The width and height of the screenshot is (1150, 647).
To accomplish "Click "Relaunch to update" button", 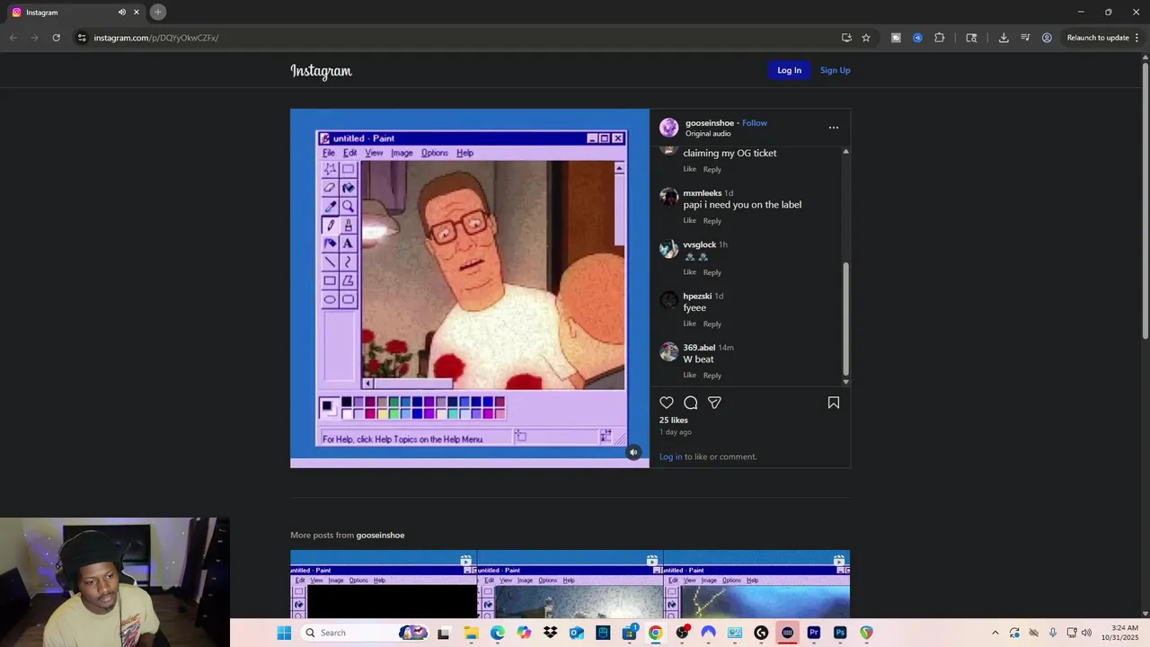I will (x=1098, y=38).
